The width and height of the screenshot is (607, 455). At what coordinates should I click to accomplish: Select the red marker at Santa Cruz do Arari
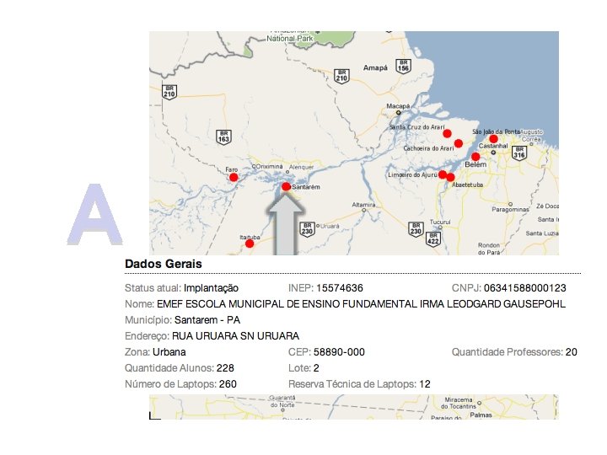[x=447, y=133]
